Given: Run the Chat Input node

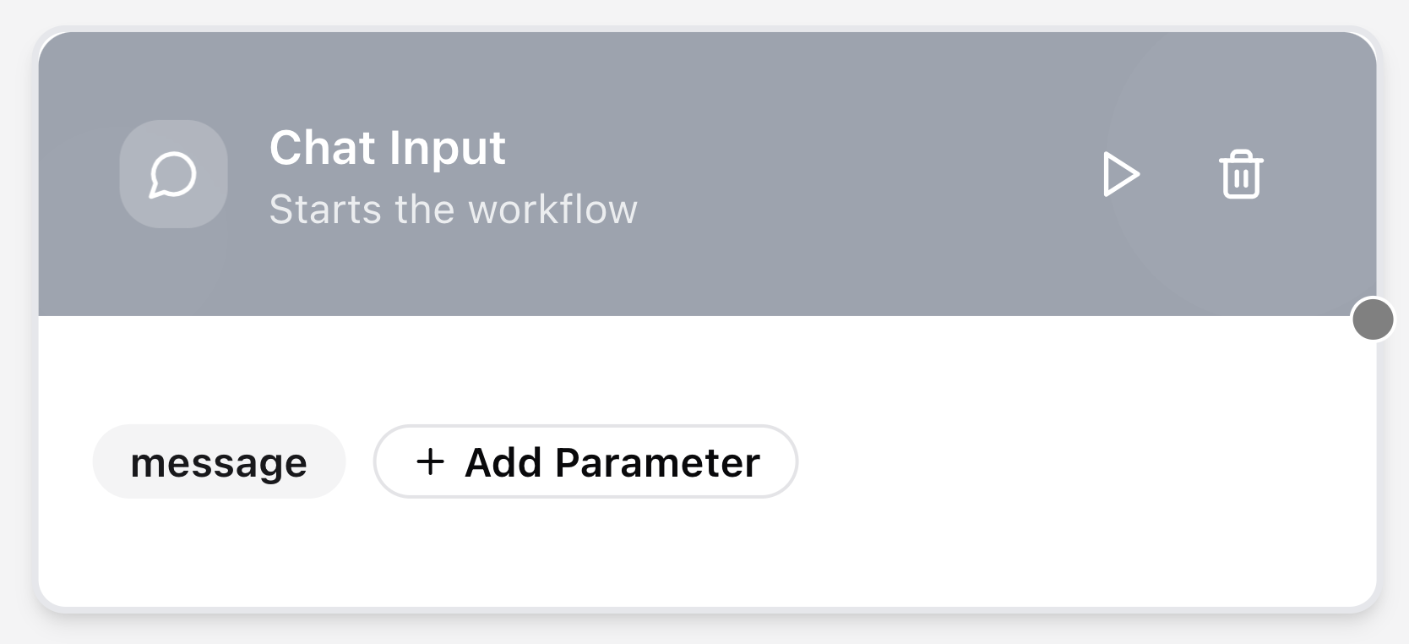Looking at the screenshot, I should [1121, 175].
